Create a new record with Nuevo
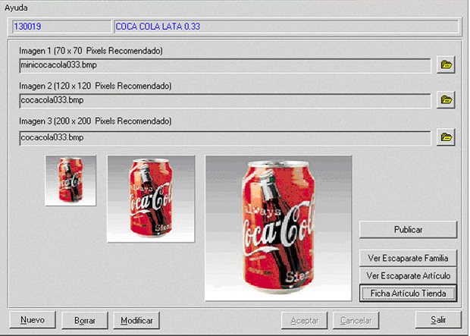The image size is (470, 336). coord(33,320)
